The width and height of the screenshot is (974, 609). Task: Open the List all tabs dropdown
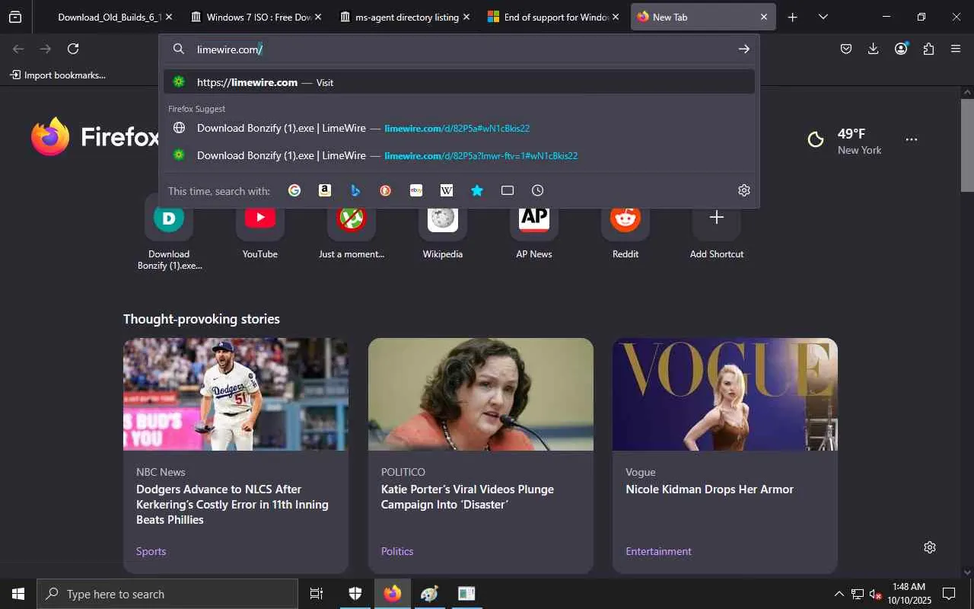click(823, 17)
